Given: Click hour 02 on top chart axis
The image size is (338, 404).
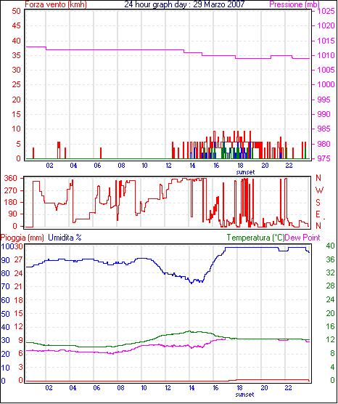Looking at the screenshot, I should coord(49,166).
